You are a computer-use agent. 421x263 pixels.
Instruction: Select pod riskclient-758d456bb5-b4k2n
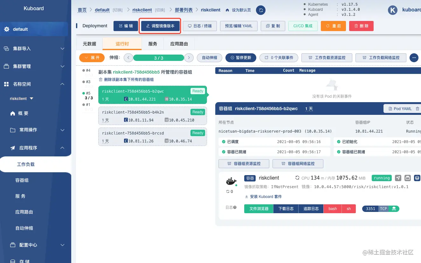point(153,116)
